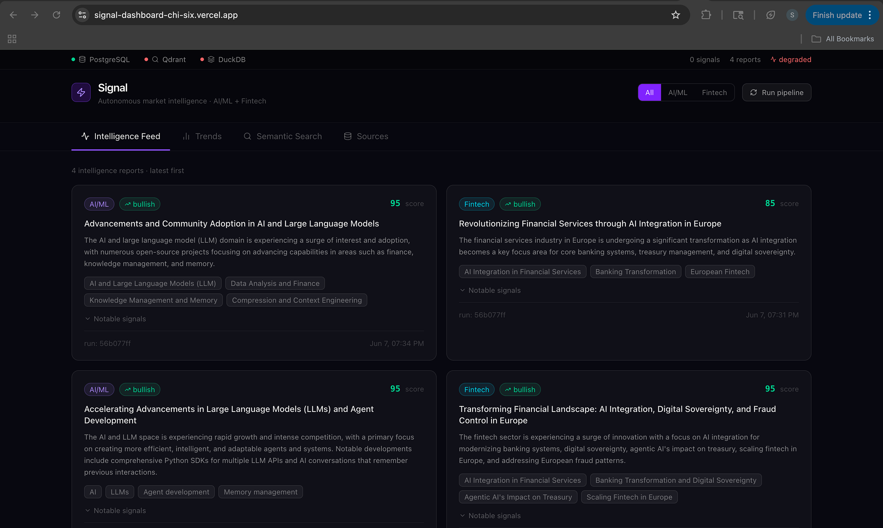Expand Notable signals in Accelerating Advancements card
883x528 pixels.
pos(116,511)
